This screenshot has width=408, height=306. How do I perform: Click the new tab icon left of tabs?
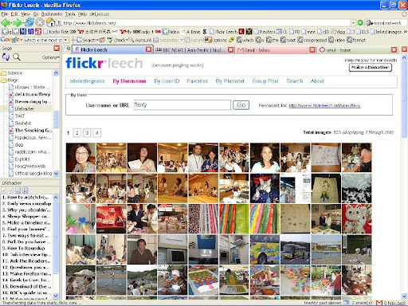(68, 49)
